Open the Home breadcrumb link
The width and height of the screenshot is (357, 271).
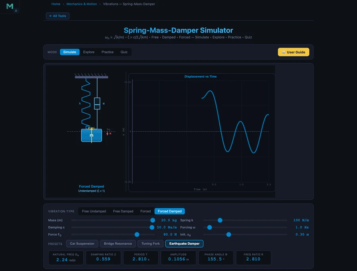click(56, 4)
